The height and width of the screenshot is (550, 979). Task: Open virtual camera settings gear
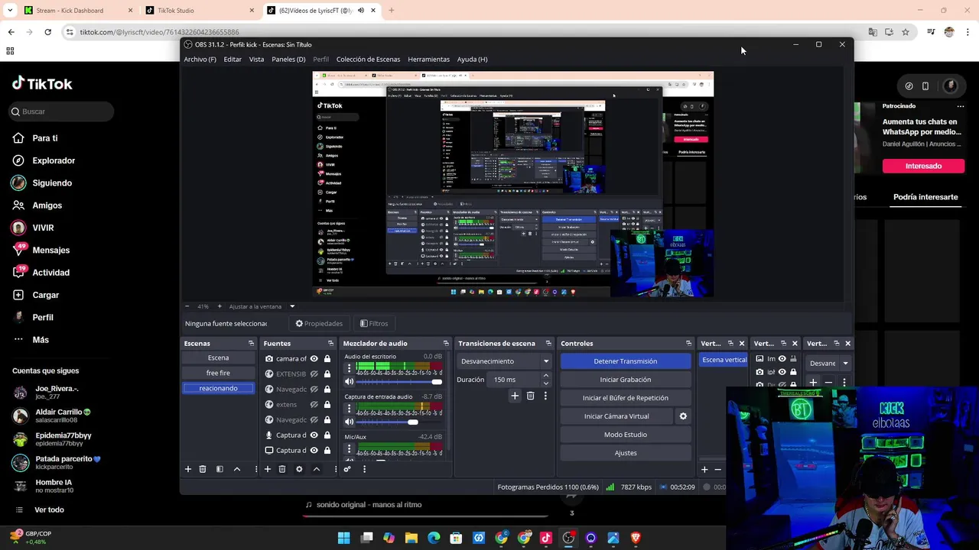point(683,416)
